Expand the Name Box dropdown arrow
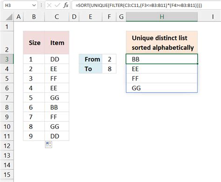221x182 pixels. point(34,6)
